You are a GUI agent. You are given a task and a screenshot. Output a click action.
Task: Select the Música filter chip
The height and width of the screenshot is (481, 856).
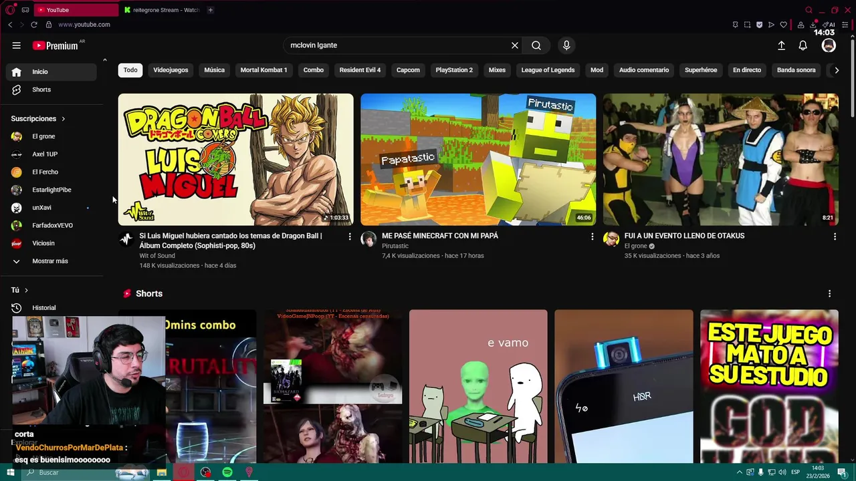click(x=214, y=70)
